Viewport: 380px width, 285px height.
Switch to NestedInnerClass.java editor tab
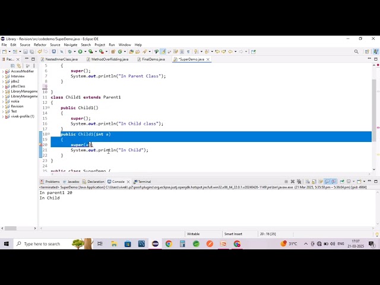[x=59, y=59]
